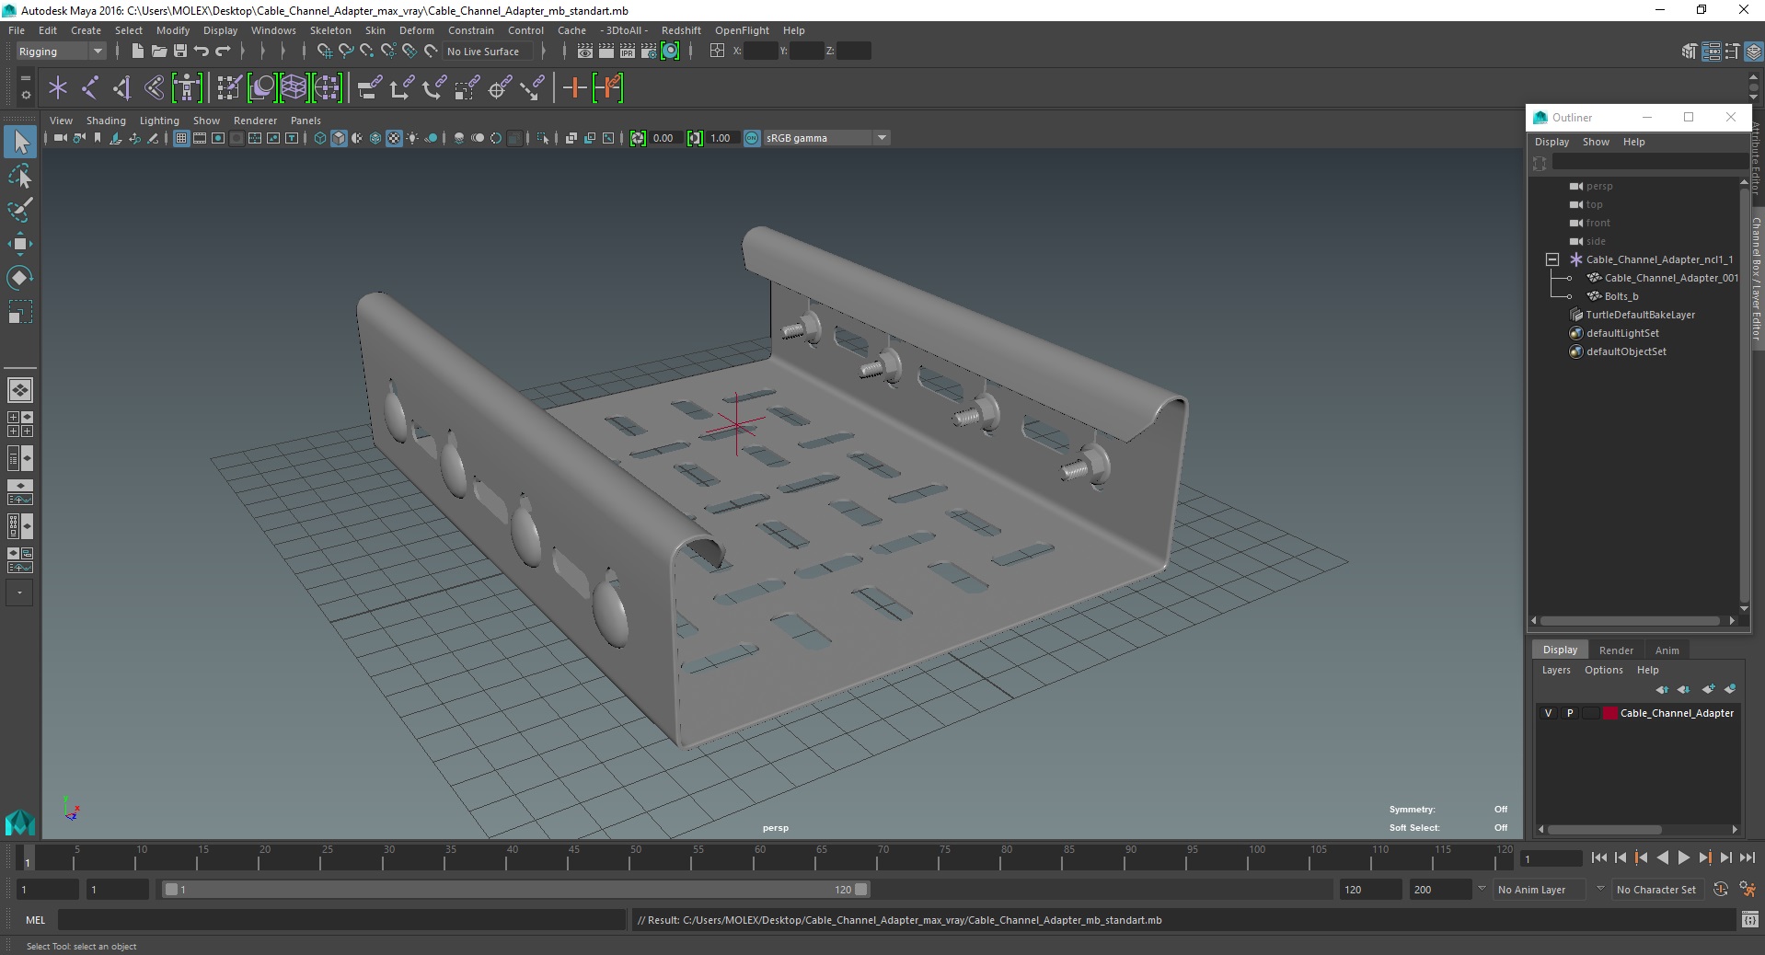This screenshot has width=1765, height=955.
Task: Open the Create Joint shelf tool
Action: (x=90, y=88)
